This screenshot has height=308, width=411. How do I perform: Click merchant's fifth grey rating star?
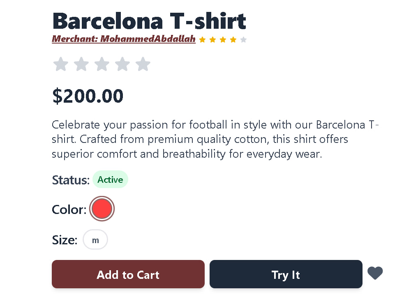(243, 39)
